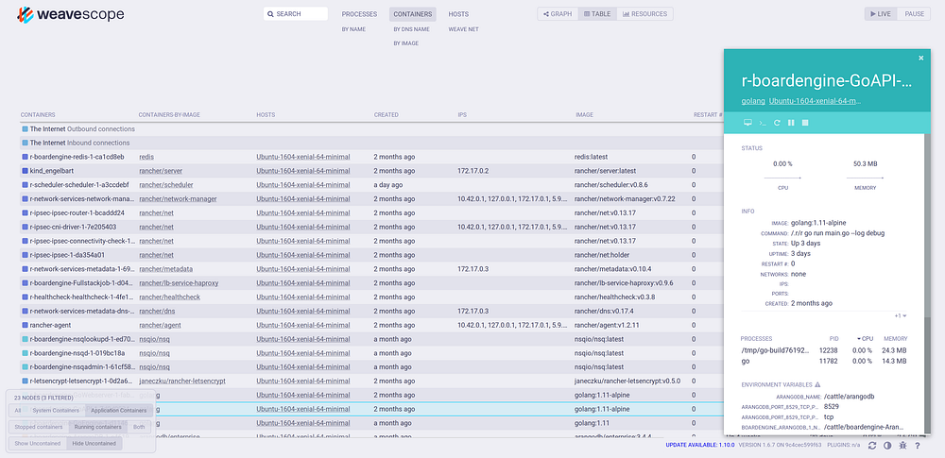Image resolution: width=945 pixels, height=458 pixels.
Task: Show Running containers only
Action: (x=97, y=427)
